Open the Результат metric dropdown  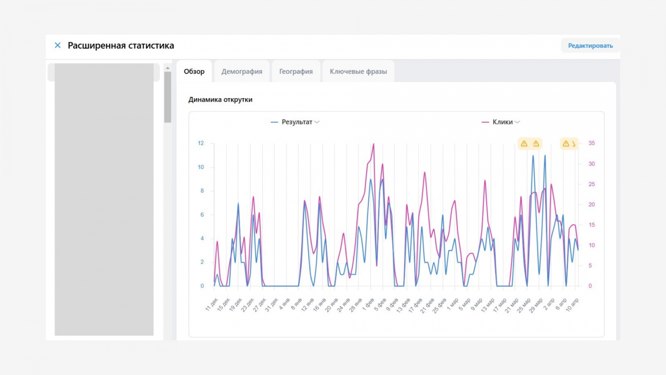point(296,122)
